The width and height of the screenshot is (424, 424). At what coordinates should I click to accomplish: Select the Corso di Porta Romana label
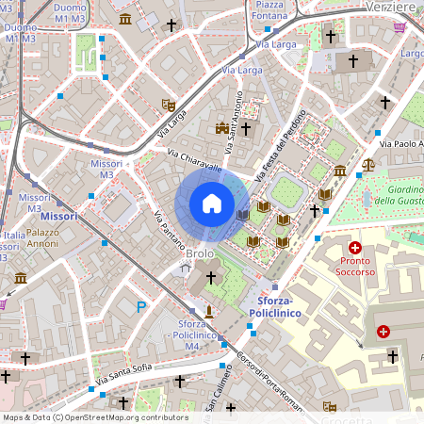[x=270, y=383]
